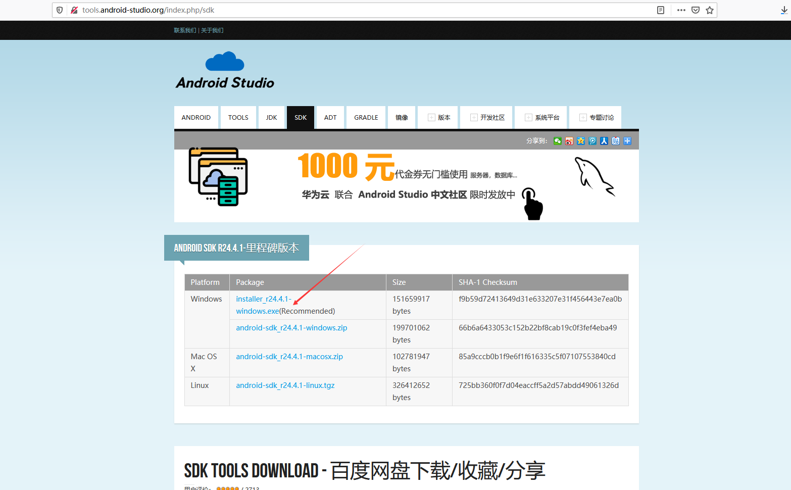Open connection not secure padlock icon
Screen dimensions: 791x490
(74, 10)
